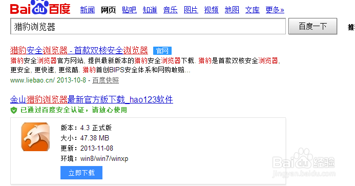Open the 百度快照 cached page link

106,80
